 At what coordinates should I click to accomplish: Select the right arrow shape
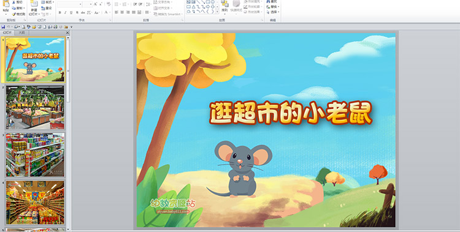208,7
